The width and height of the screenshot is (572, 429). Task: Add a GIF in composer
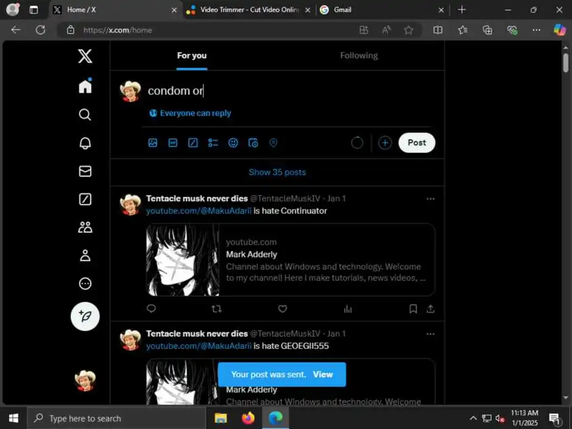coord(173,142)
